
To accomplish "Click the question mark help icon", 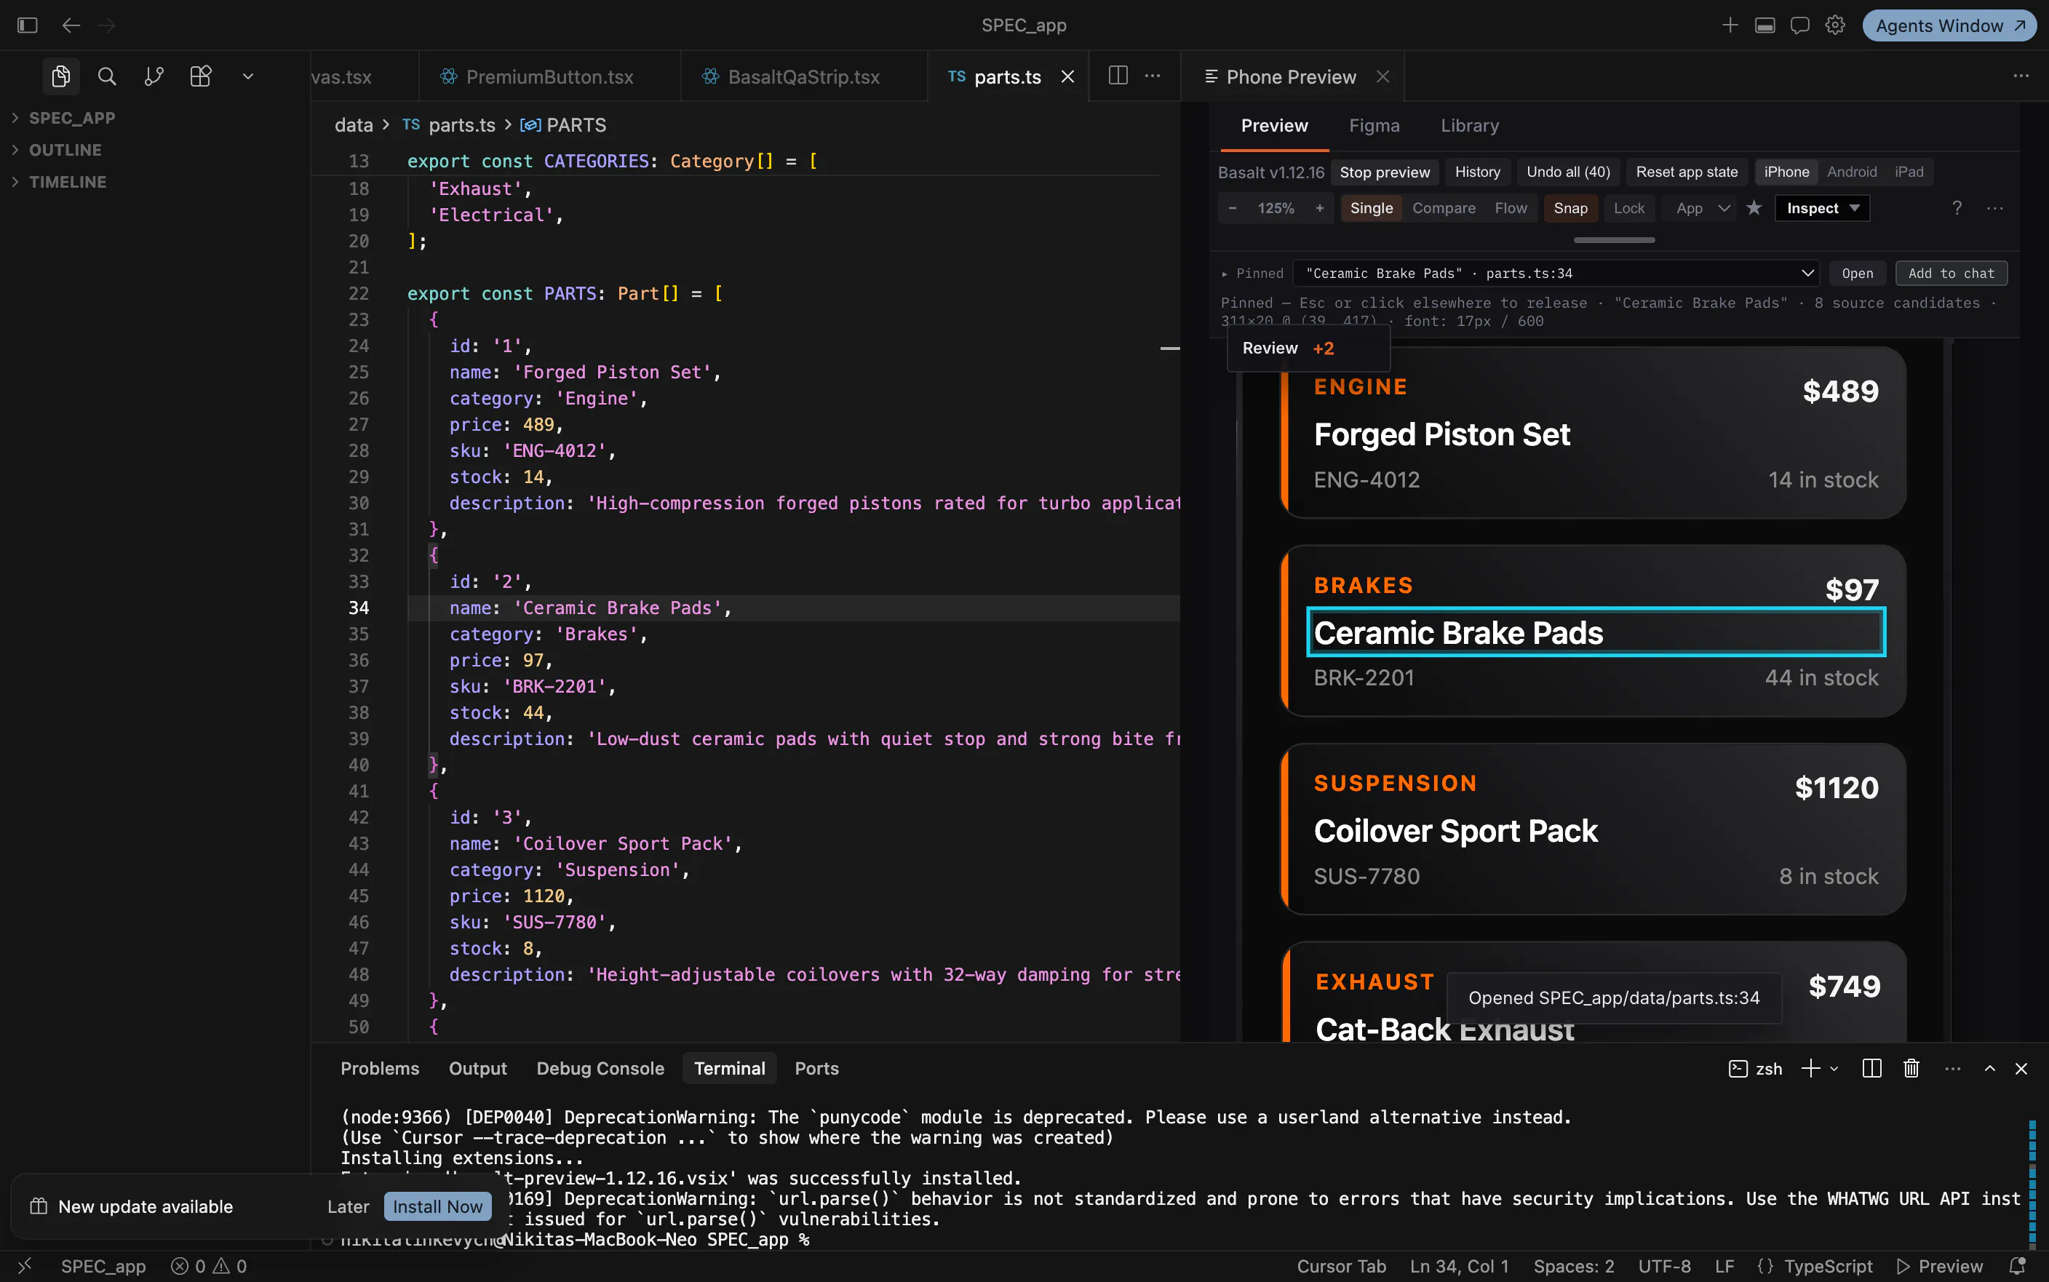I will [1957, 209].
